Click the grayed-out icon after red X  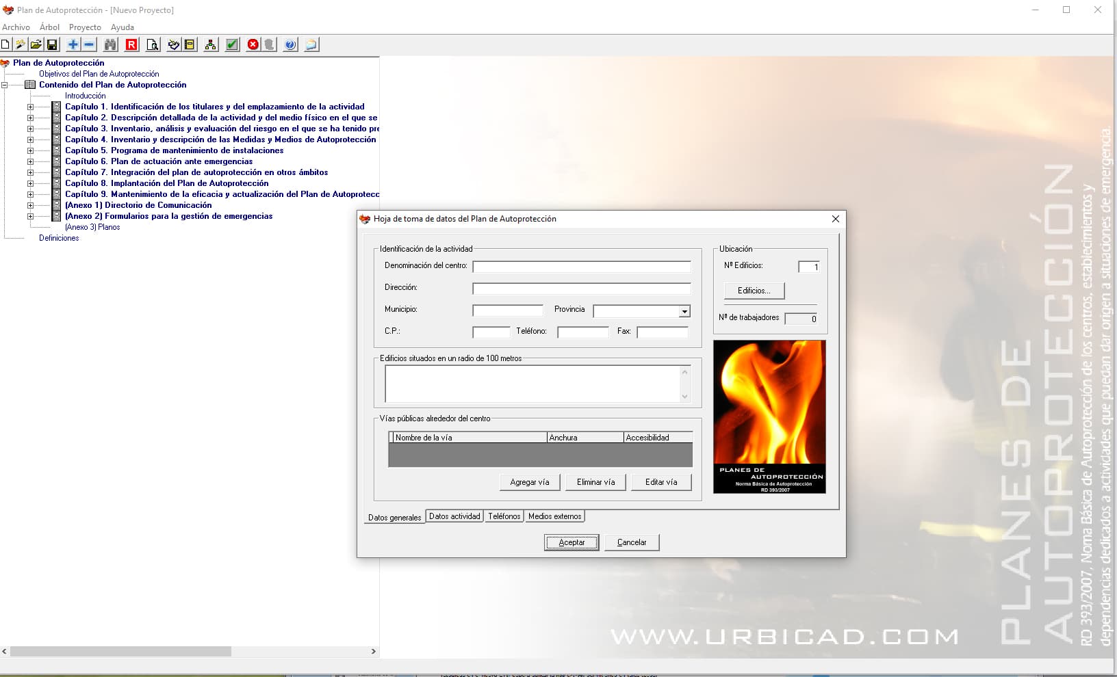269,44
